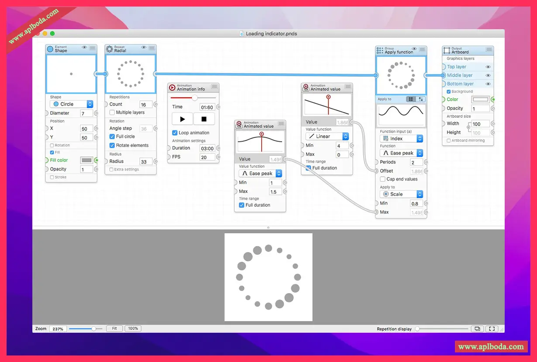
Task: Set zoom with the 100% button
Action: tap(133, 328)
